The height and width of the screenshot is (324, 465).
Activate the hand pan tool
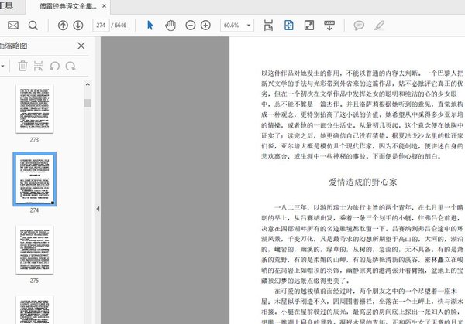pos(170,26)
